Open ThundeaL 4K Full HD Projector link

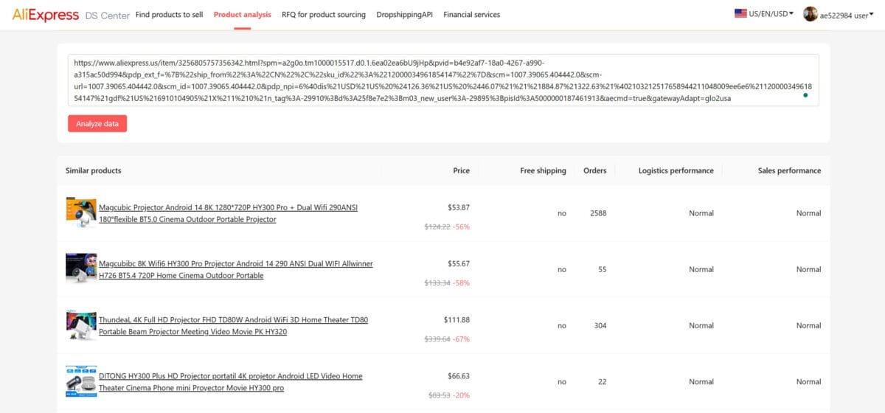233,325
